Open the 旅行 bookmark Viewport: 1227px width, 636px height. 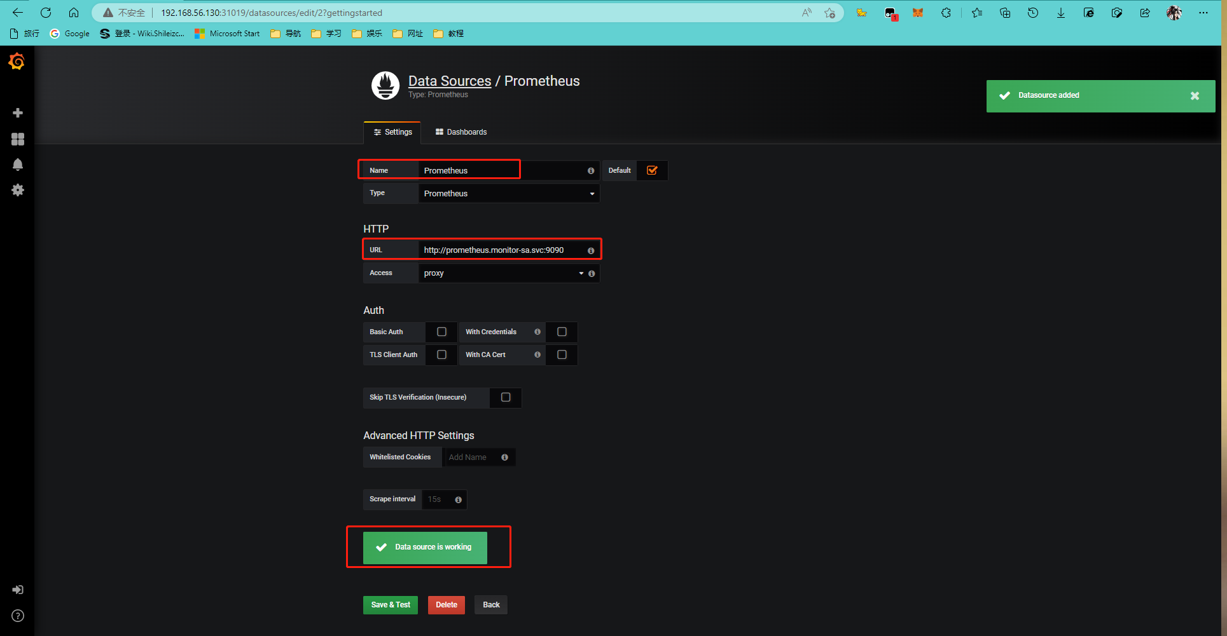tap(25, 34)
